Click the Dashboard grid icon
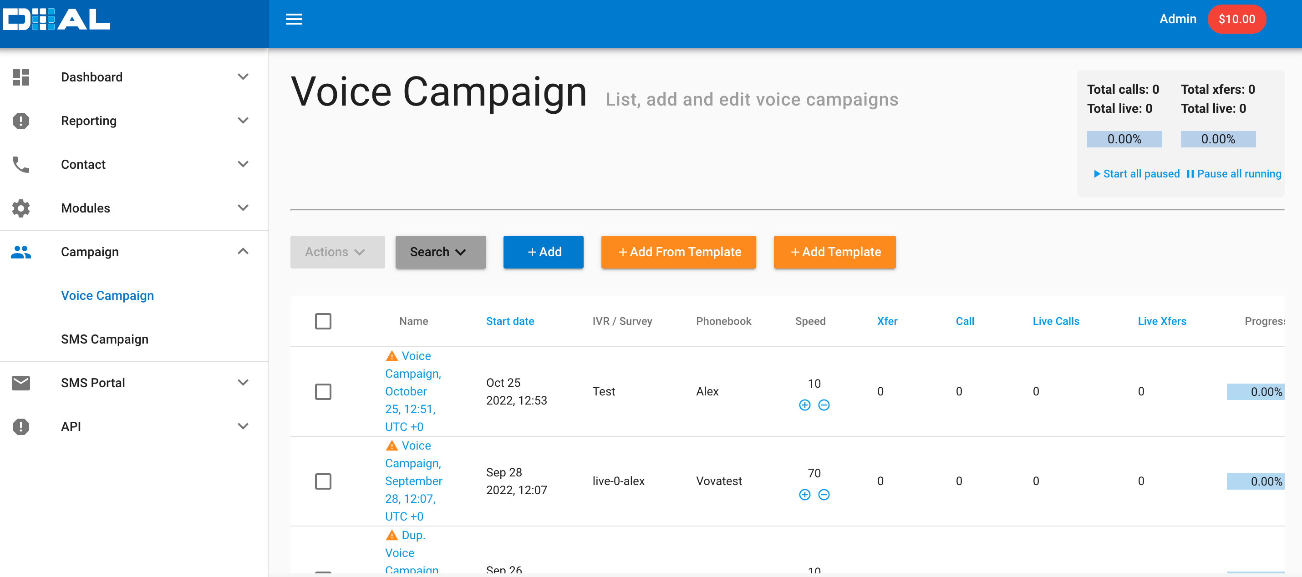Screen dimensions: 1302x577 21,77
